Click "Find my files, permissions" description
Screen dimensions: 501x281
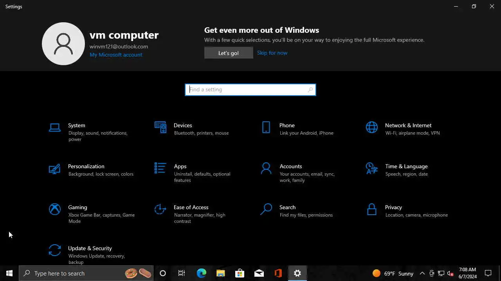(x=306, y=215)
